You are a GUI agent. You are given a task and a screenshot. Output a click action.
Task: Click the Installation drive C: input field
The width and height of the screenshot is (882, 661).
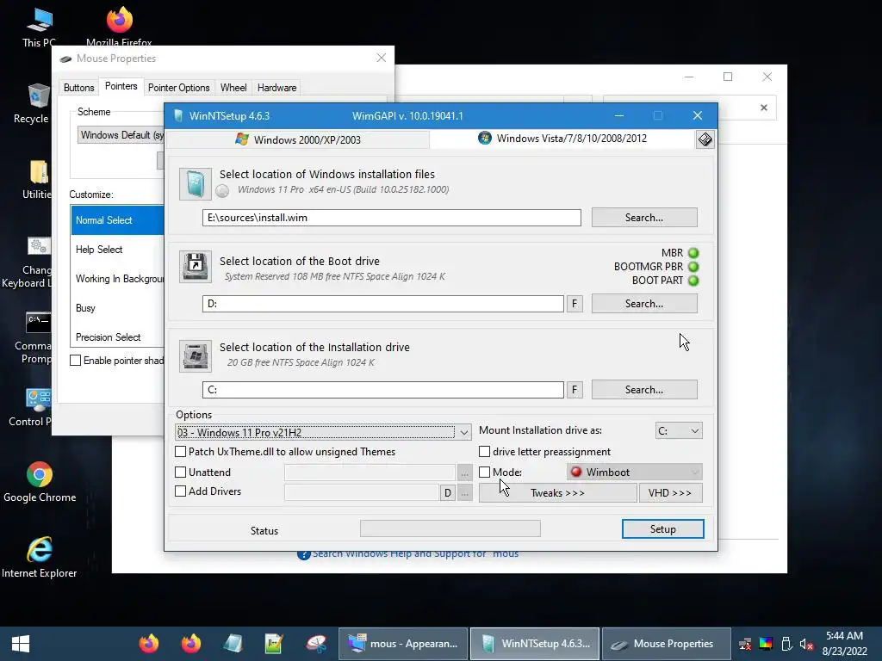383,390
